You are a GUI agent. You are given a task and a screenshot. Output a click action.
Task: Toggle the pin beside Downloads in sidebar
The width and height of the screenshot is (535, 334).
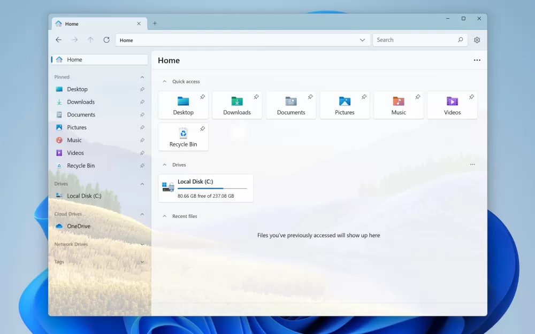pyautogui.click(x=142, y=102)
